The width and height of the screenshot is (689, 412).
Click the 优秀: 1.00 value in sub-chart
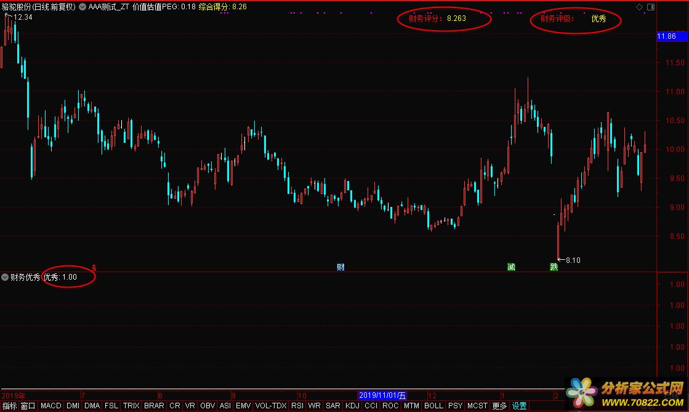tap(60, 277)
